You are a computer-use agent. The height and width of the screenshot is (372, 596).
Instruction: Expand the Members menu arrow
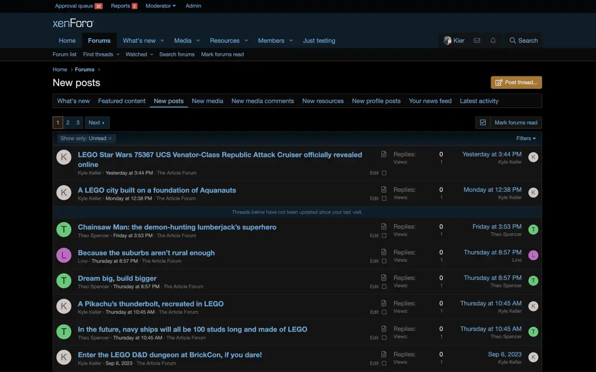[x=291, y=41]
